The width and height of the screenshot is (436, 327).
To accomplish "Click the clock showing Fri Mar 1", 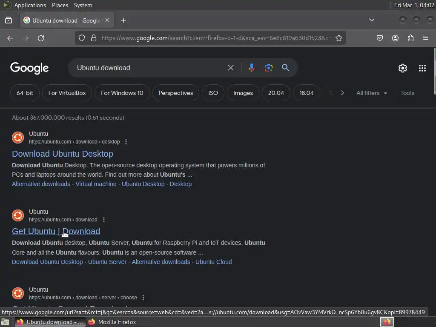I will pyautogui.click(x=414, y=5).
